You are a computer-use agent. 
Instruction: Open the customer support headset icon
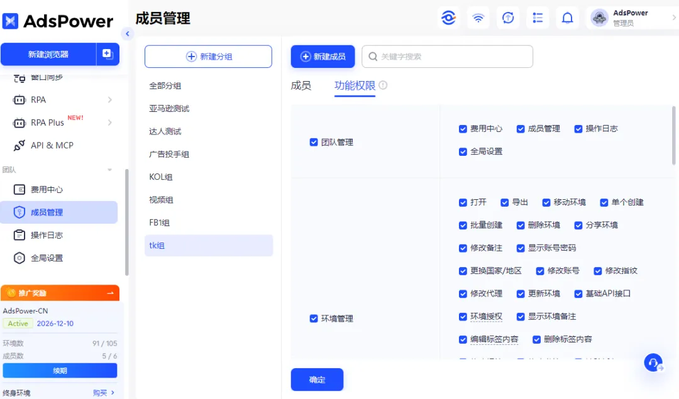(x=653, y=363)
